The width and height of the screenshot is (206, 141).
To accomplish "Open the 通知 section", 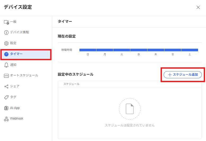I will (x=26, y=65).
